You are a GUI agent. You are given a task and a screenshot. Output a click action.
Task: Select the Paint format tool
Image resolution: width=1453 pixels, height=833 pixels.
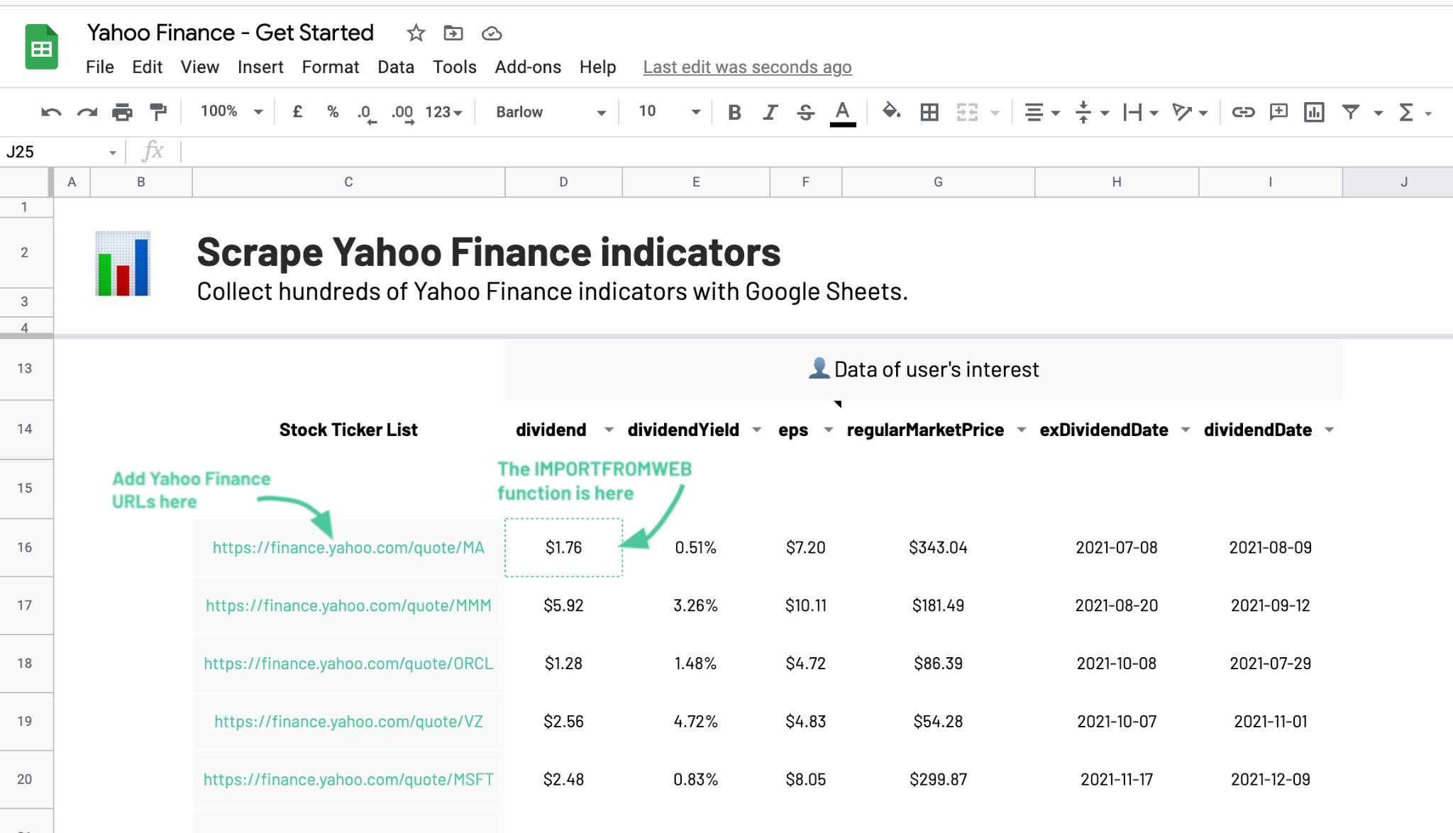coord(158,112)
